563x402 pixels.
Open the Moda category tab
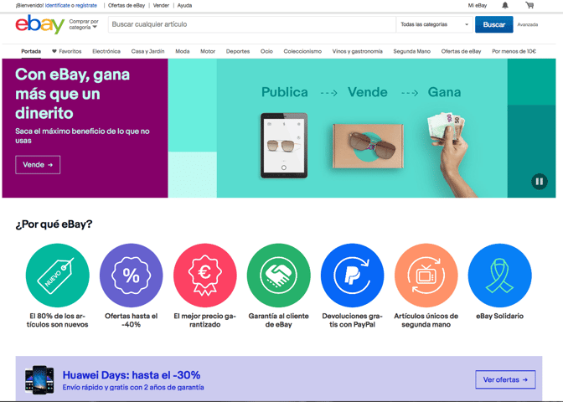pyautogui.click(x=183, y=51)
